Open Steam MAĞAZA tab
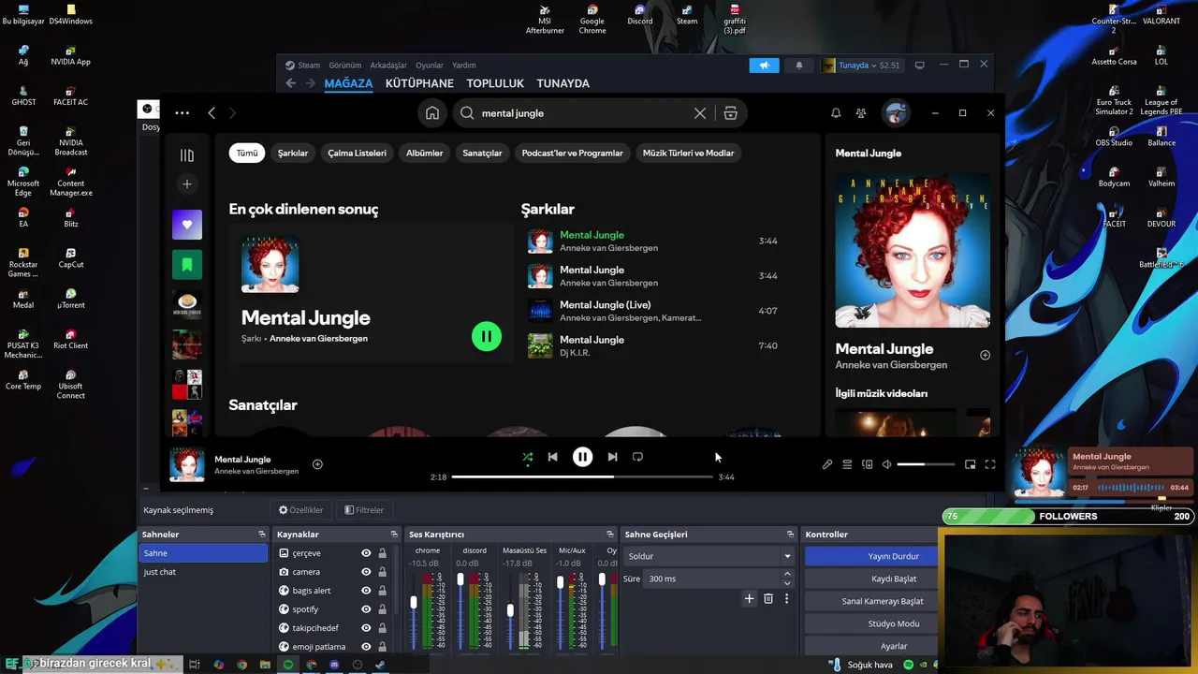1198x674 pixels. [x=348, y=83]
